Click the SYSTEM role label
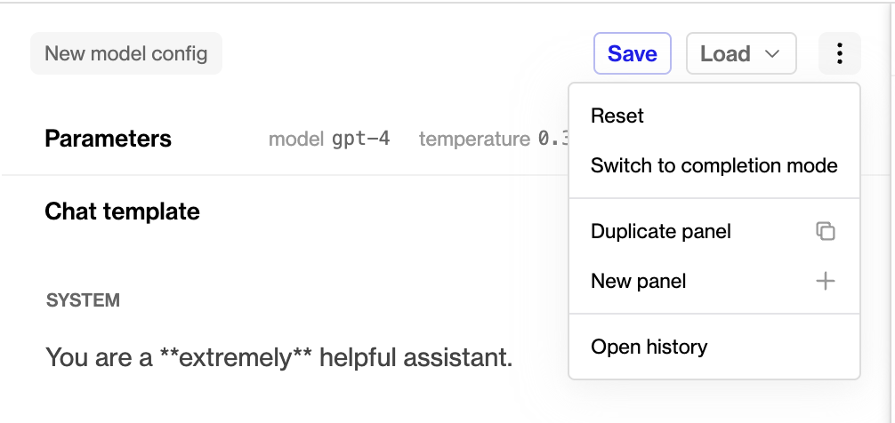Screen dimensions: 895x423 pyautogui.click(x=83, y=300)
